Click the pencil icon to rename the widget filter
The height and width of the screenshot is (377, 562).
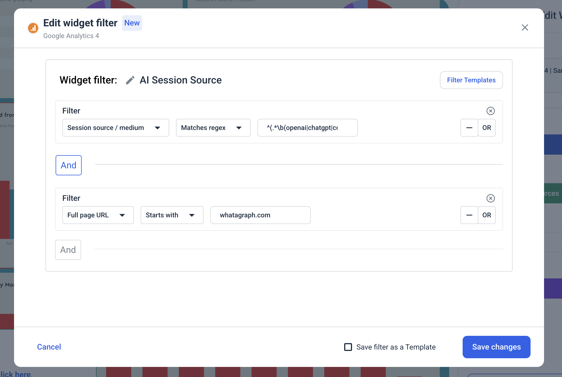coord(130,80)
